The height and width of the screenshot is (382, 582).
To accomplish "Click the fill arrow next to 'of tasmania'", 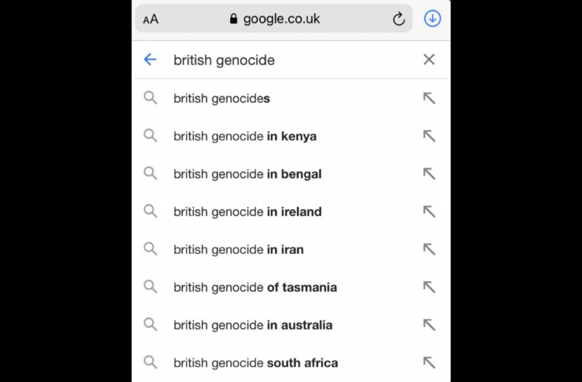I will tap(429, 287).
